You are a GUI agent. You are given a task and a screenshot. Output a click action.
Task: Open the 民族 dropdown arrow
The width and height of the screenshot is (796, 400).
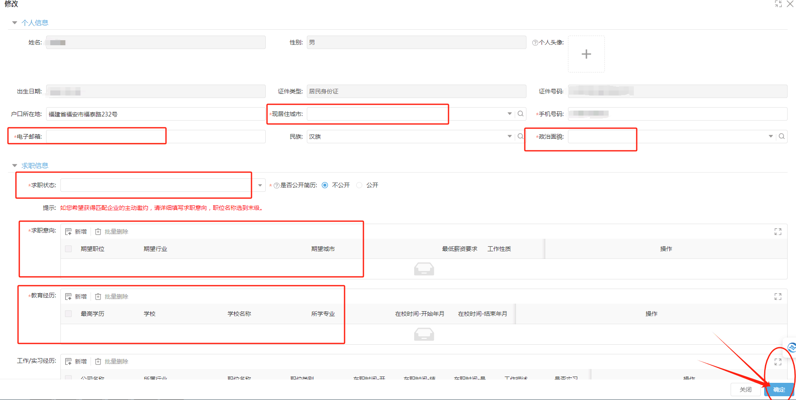pyautogui.click(x=509, y=137)
